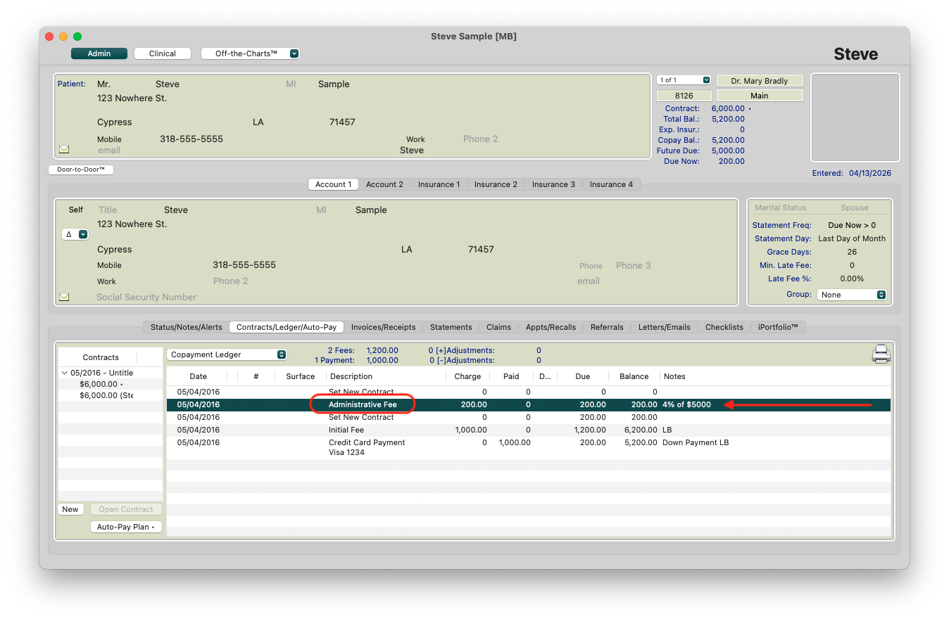Screen dimensions: 949x621
Task: Click the New contract button
Action: (x=70, y=509)
